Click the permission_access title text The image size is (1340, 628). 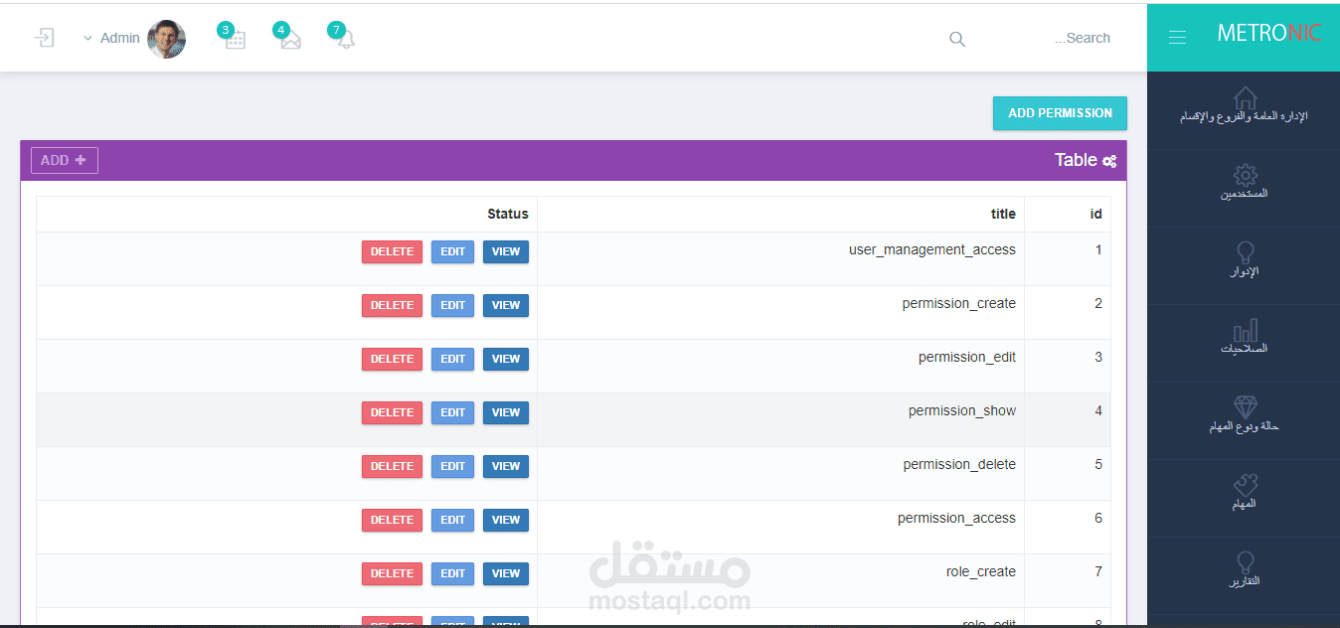click(x=956, y=519)
